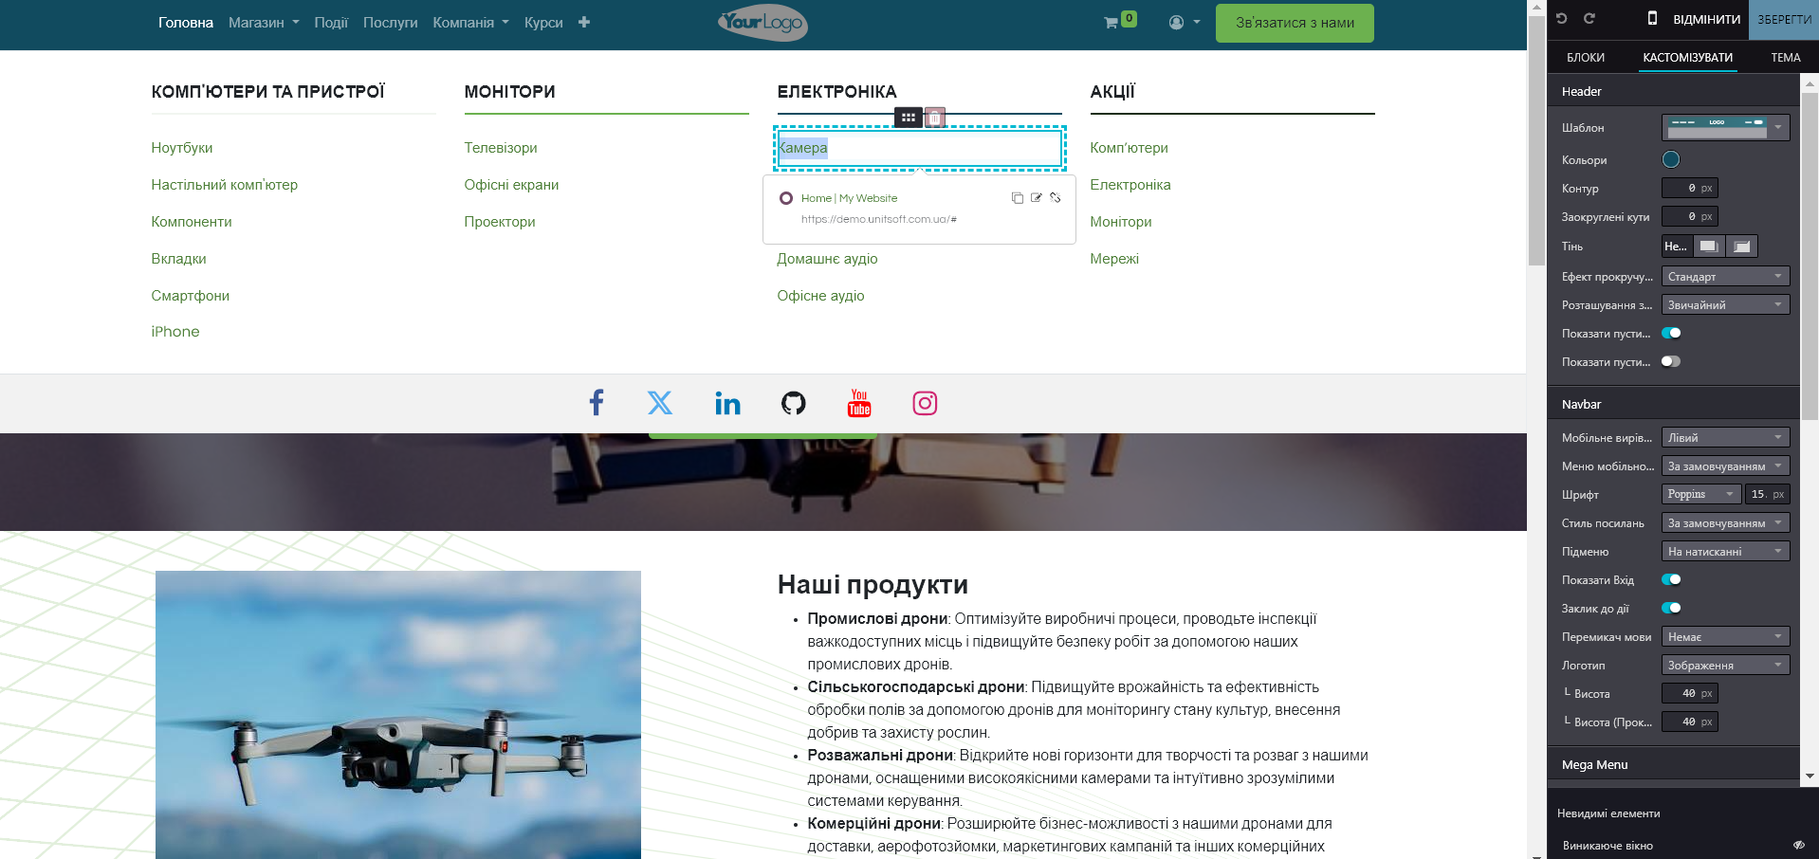Click the Зв'язатися з нами button
Screen dimensions: 1819x859
coord(1294,23)
